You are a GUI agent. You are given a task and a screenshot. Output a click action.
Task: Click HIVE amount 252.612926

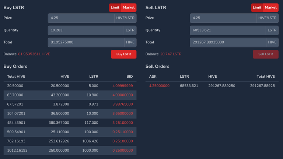point(59,141)
